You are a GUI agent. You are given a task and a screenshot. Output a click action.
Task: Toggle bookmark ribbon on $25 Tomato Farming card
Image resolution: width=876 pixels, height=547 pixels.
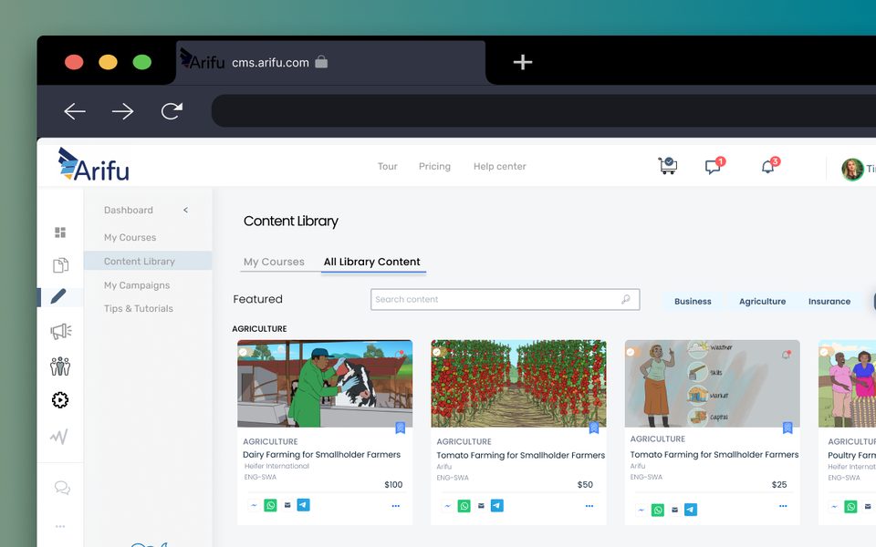[x=787, y=428]
